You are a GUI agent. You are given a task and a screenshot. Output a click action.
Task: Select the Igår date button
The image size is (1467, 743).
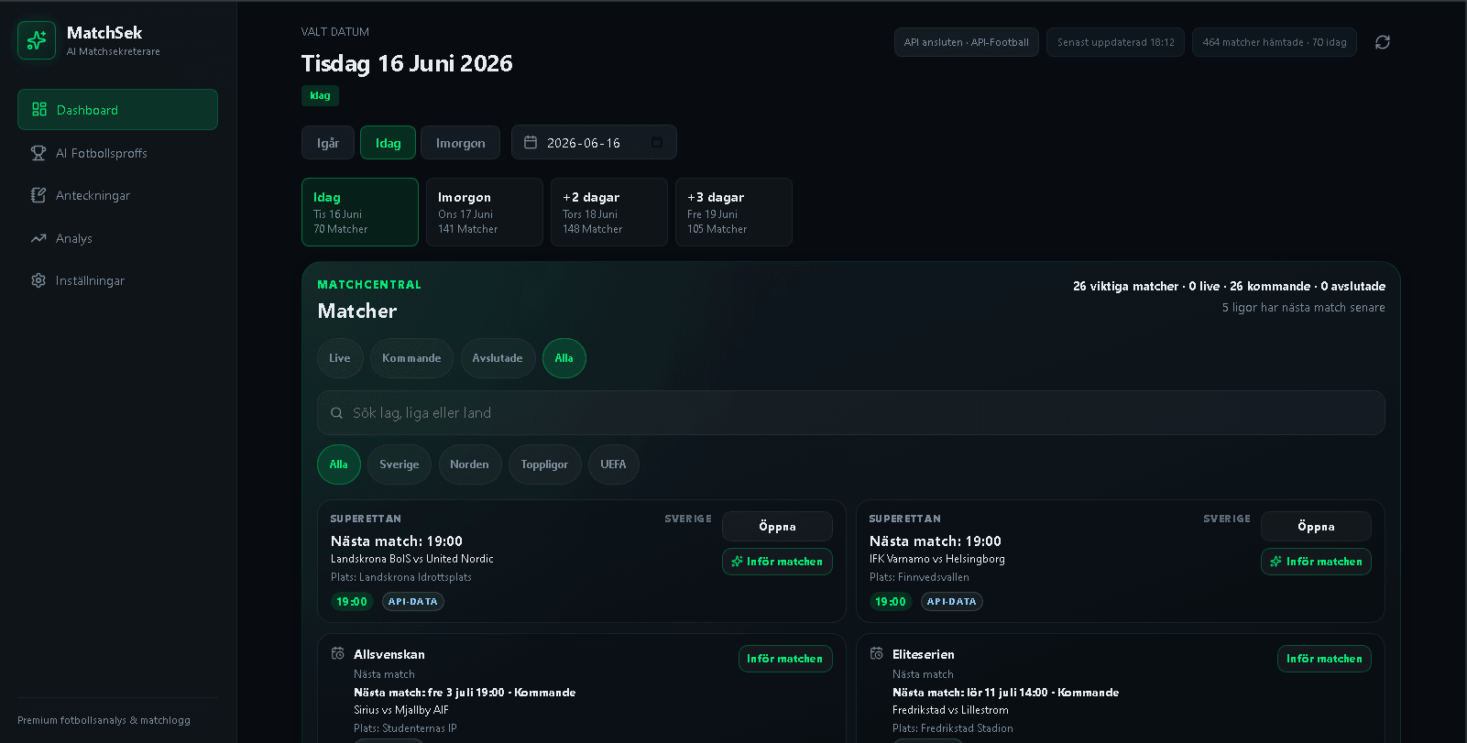(328, 143)
